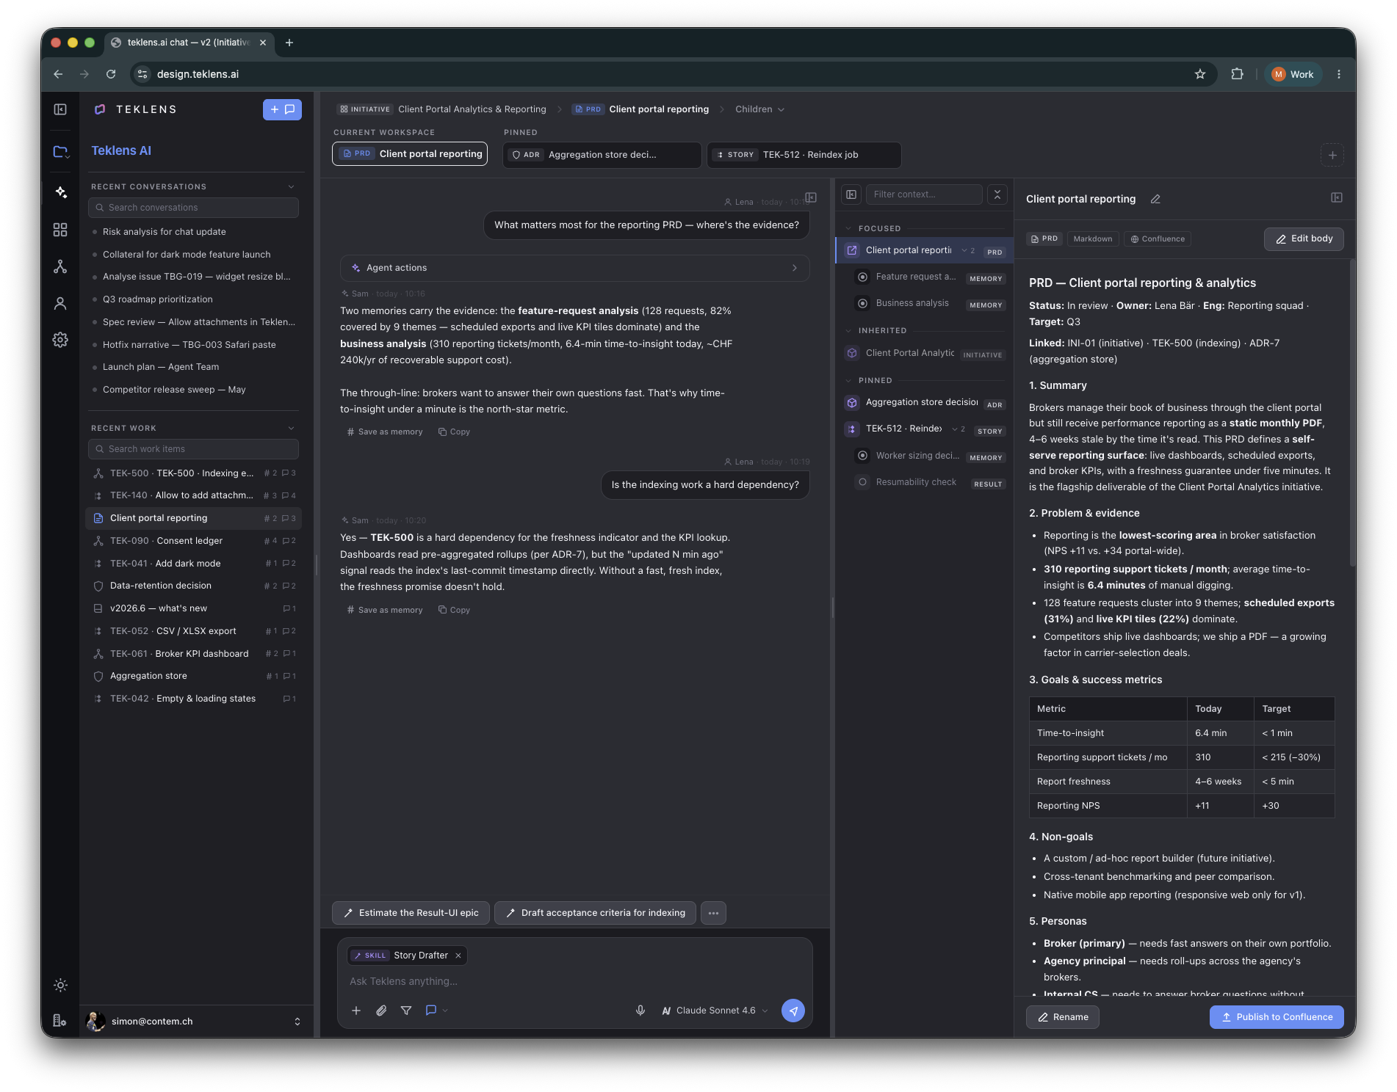This screenshot has width=1397, height=1092.
Task: Open the filter funnel in composer
Action: pyautogui.click(x=406, y=1011)
